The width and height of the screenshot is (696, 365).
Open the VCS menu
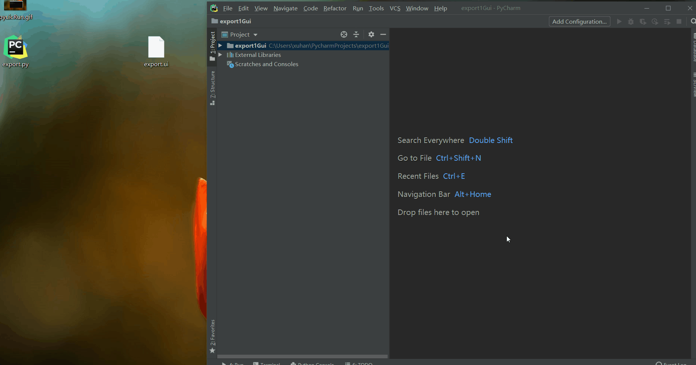pyautogui.click(x=395, y=8)
